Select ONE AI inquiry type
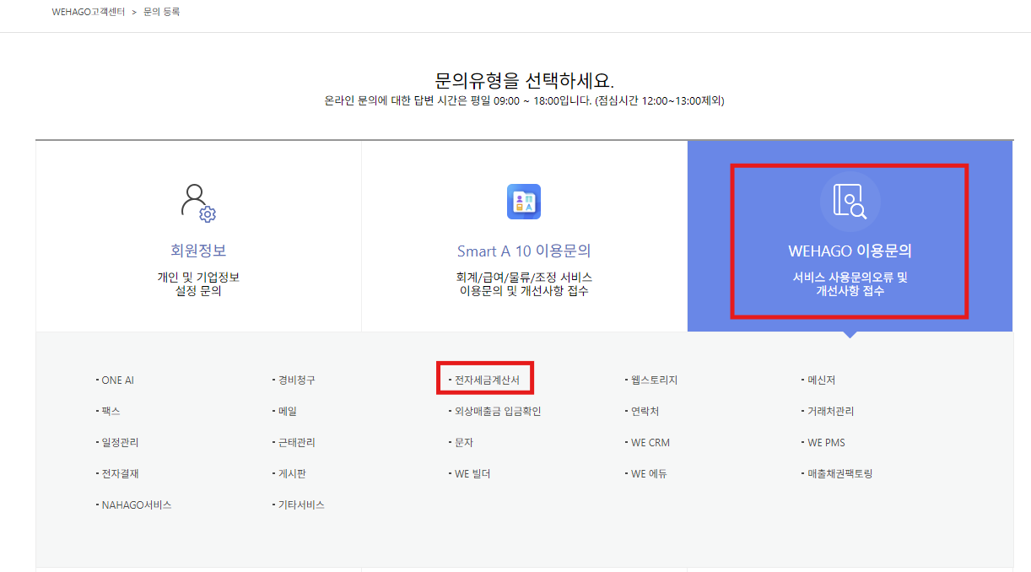1031x572 pixels. click(117, 380)
